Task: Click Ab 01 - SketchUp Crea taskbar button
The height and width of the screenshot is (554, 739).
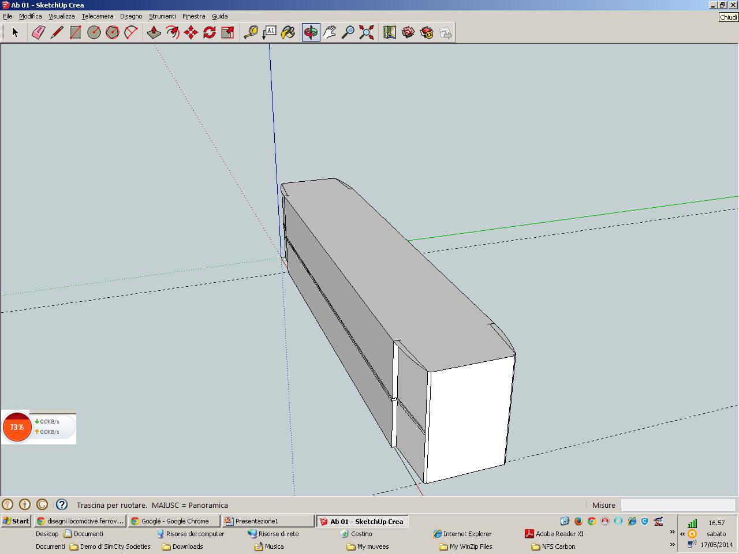Action: click(x=363, y=521)
